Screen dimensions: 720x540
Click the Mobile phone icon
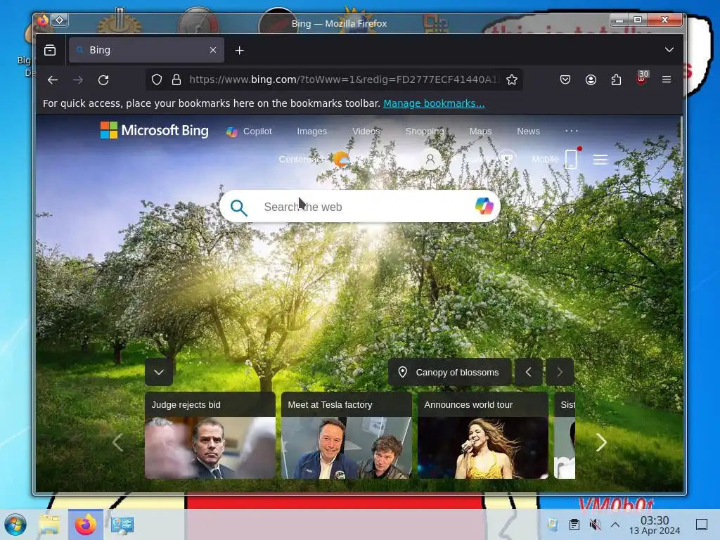(571, 160)
